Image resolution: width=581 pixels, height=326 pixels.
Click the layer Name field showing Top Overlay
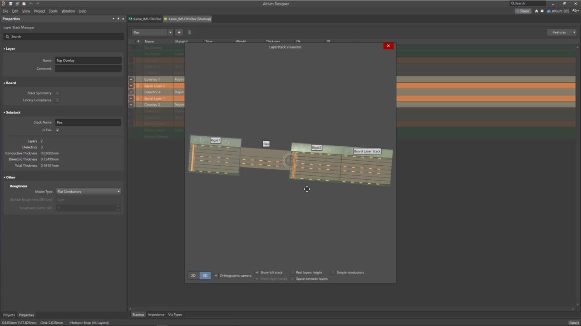click(x=88, y=60)
